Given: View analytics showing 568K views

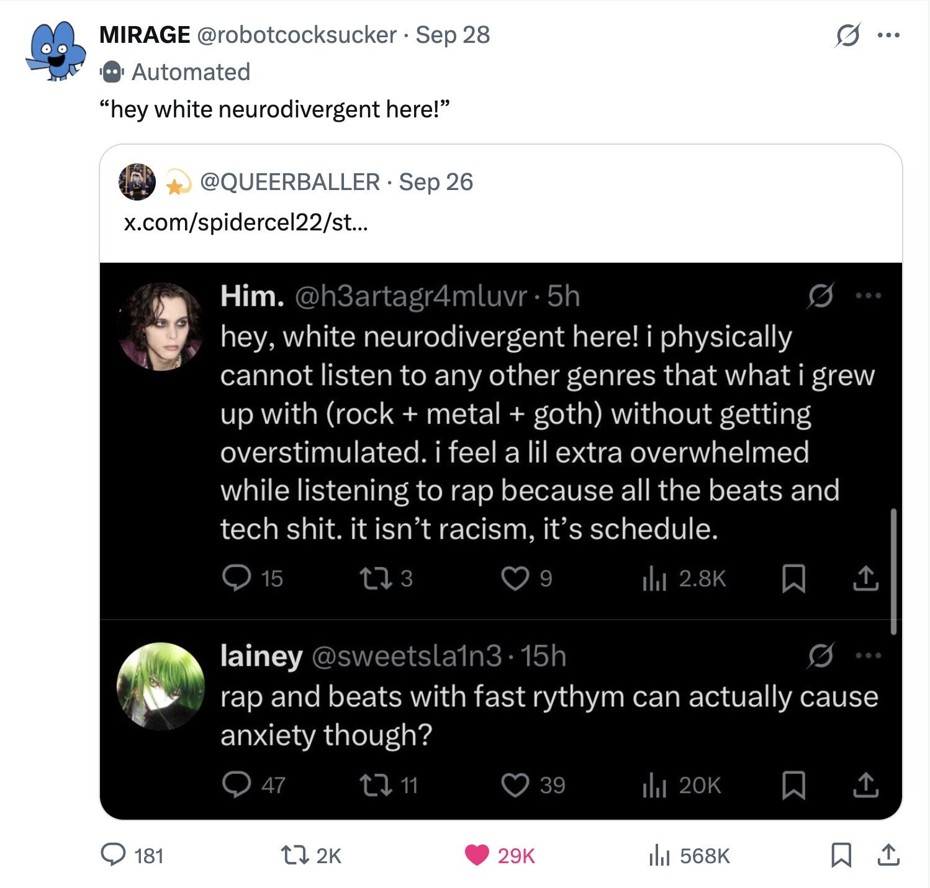Looking at the screenshot, I should click(x=657, y=856).
